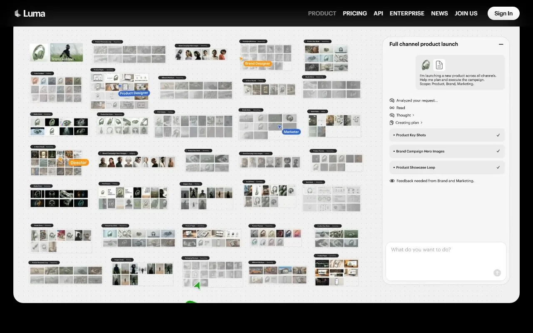Select ENTERPRISE in the top navigation
Screen dimensions: 533x333
[407, 13]
